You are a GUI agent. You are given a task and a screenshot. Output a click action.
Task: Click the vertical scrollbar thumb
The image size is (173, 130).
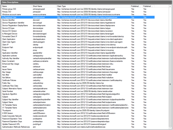pos(170,84)
